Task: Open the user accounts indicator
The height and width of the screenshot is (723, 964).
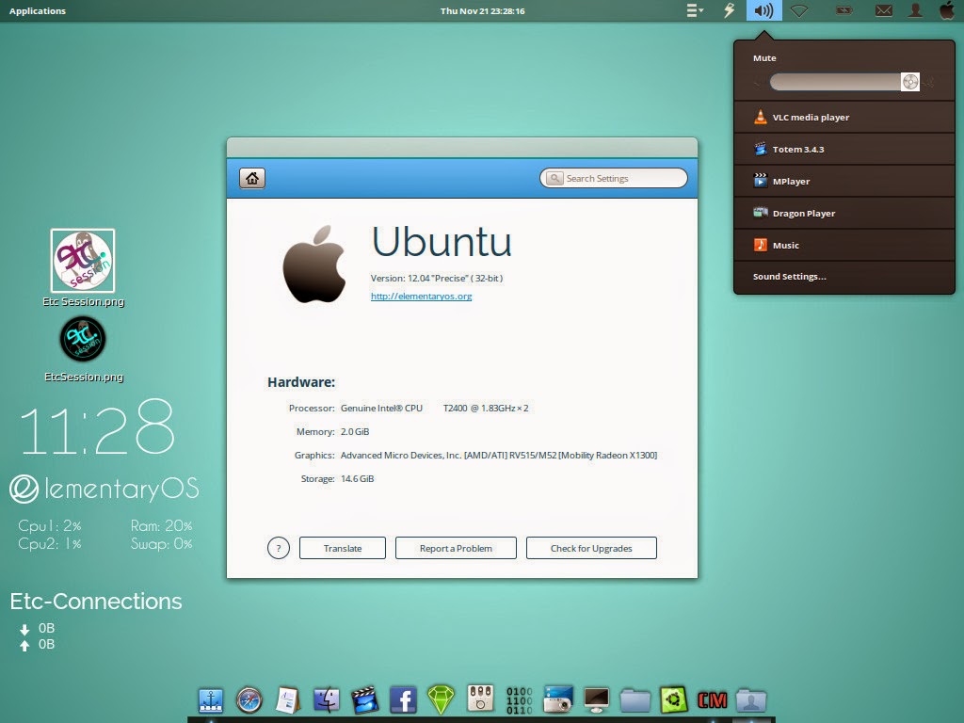Action: pyautogui.click(x=915, y=10)
